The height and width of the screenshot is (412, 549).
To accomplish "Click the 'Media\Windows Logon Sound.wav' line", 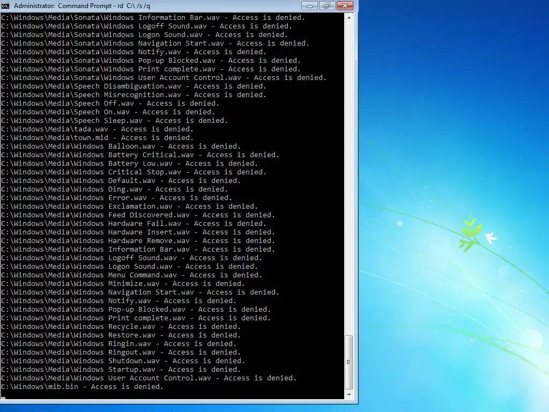I will [x=130, y=267].
